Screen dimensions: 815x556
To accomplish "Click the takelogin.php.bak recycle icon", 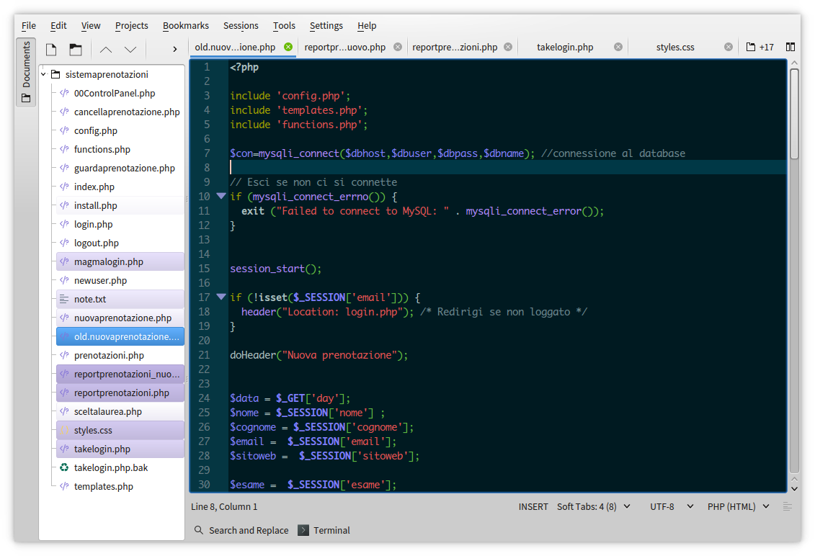I will click(64, 467).
